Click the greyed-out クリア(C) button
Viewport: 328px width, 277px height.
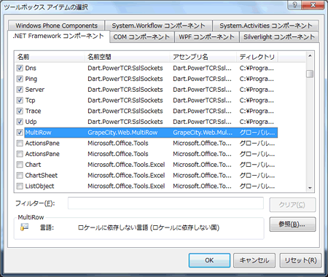[x=292, y=205]
